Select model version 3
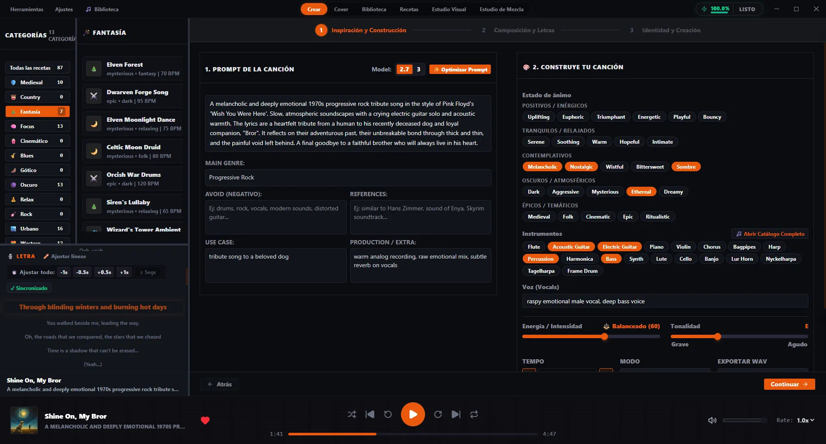Image resolution: width=826 pixels, height=444 pixels. (x=418, y=69)
